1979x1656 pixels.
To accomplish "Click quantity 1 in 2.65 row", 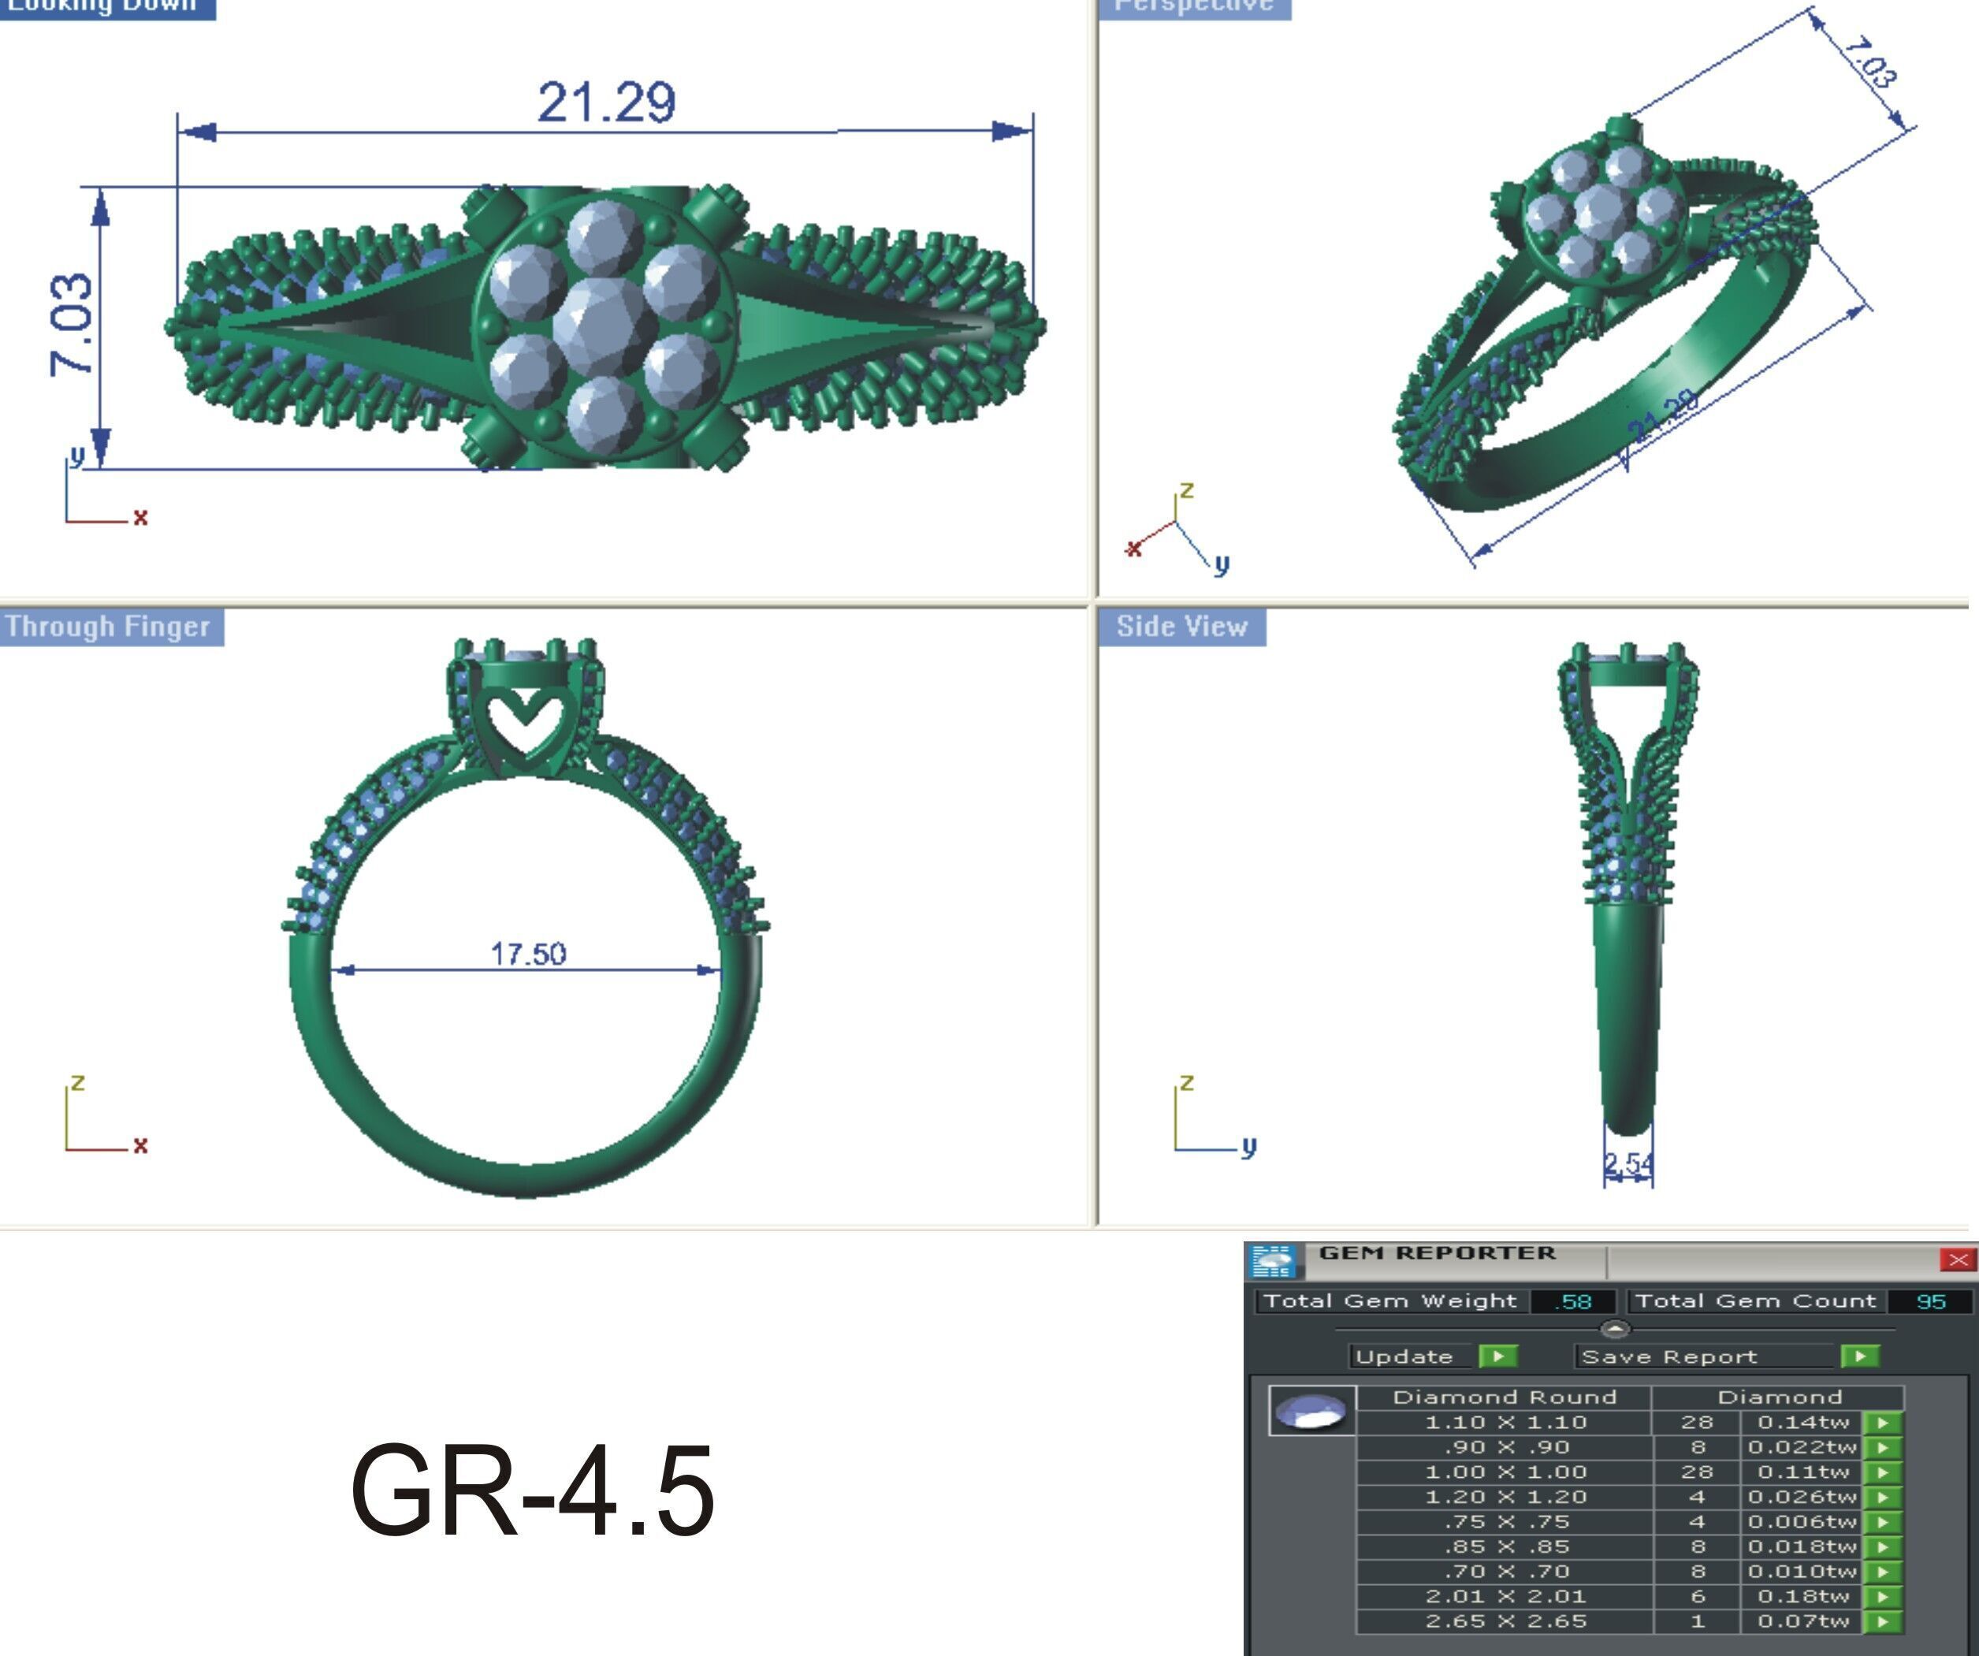I will pyautogui.click(x=1697, y=1622).
